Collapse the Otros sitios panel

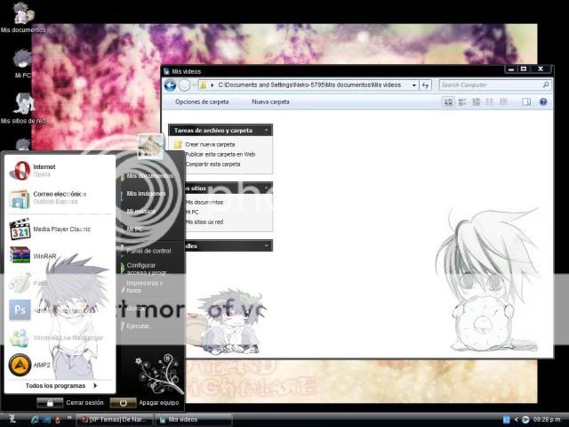pos(267,188)
